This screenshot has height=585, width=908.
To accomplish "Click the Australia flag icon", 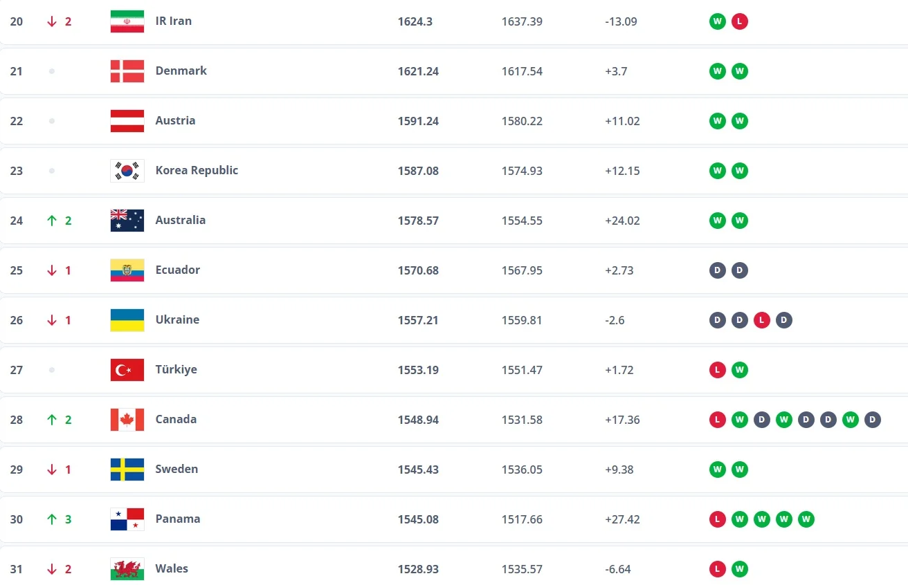I will pyautogui.click(x=127, y=221).
